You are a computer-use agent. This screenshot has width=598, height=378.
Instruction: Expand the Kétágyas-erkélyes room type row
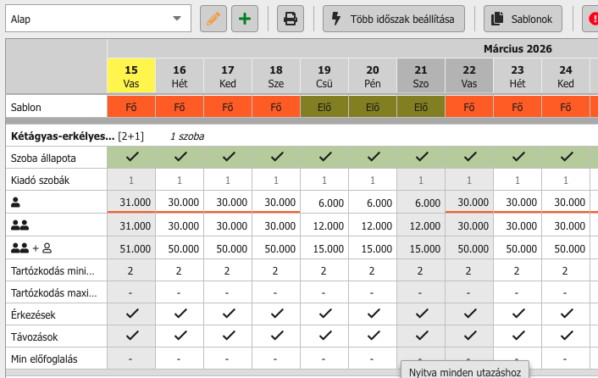[x=61, y=136]
